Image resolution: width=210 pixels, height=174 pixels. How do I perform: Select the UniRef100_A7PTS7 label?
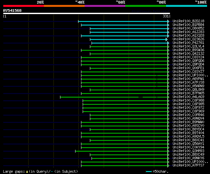click(188, 165)
